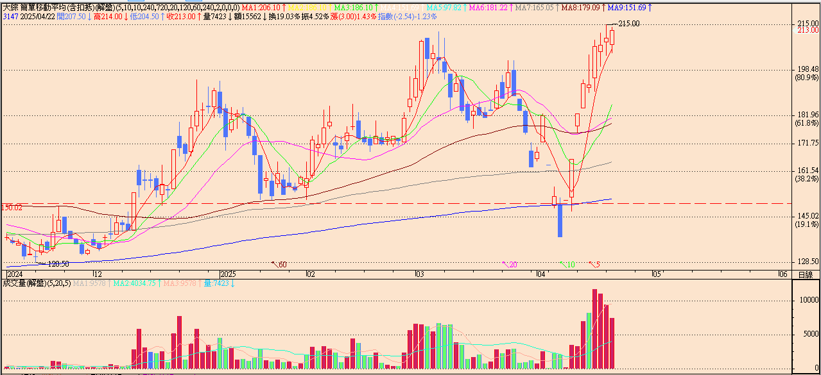Click the 2025 date axis label

click(229, 274)
